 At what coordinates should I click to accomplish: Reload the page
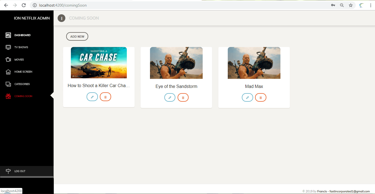click(x=23, y=5)
